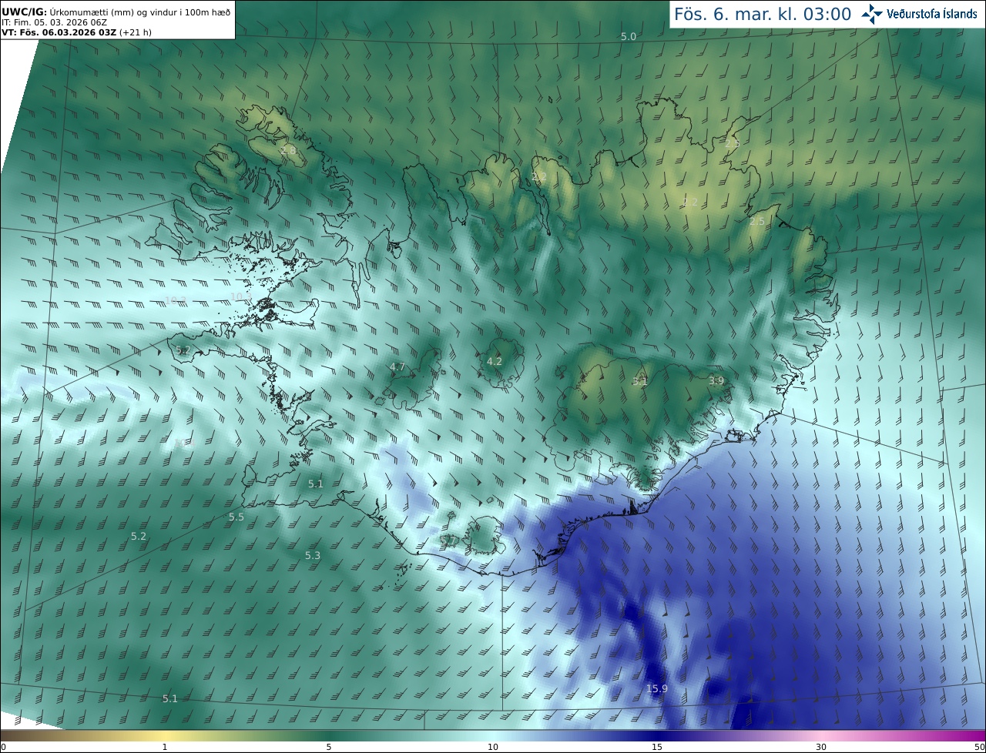Click the 2.8 value over the Westfjords

289,150
